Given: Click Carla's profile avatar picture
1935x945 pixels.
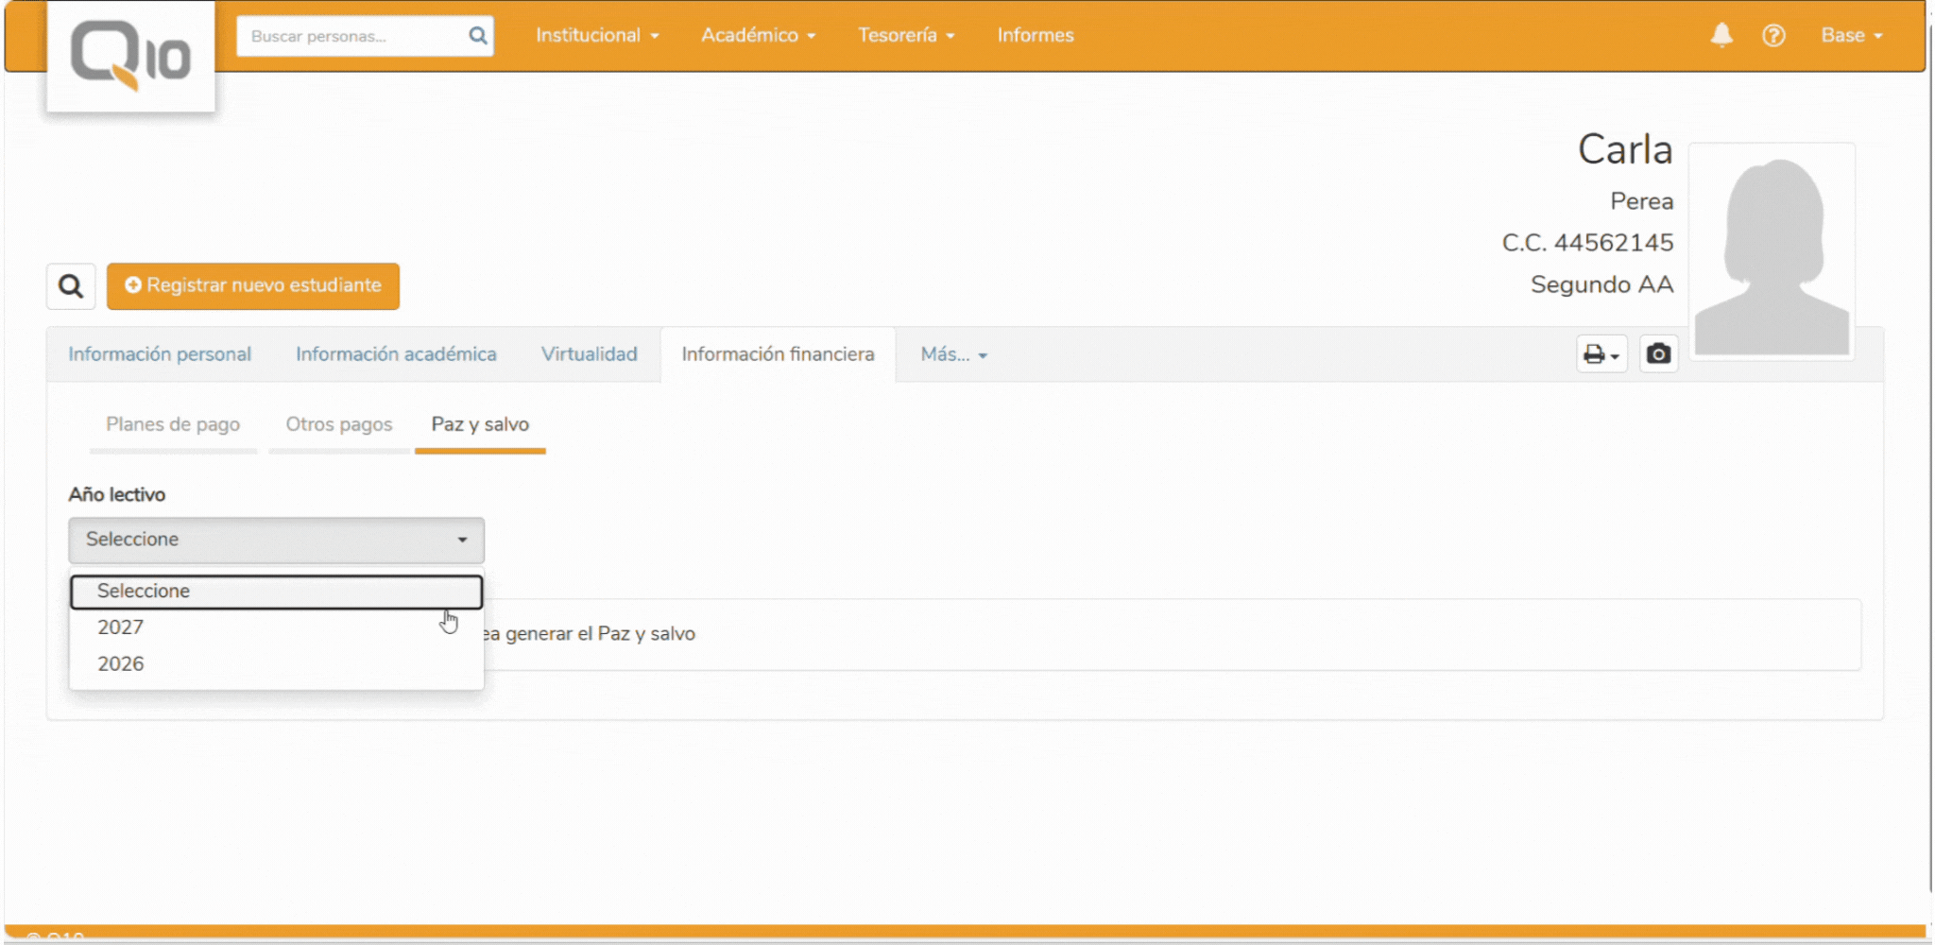Looking at the screenshot, I should click(x=1772, y=252).
